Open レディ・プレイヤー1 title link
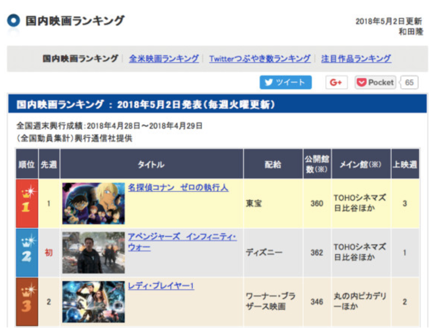 pos(161,286)
